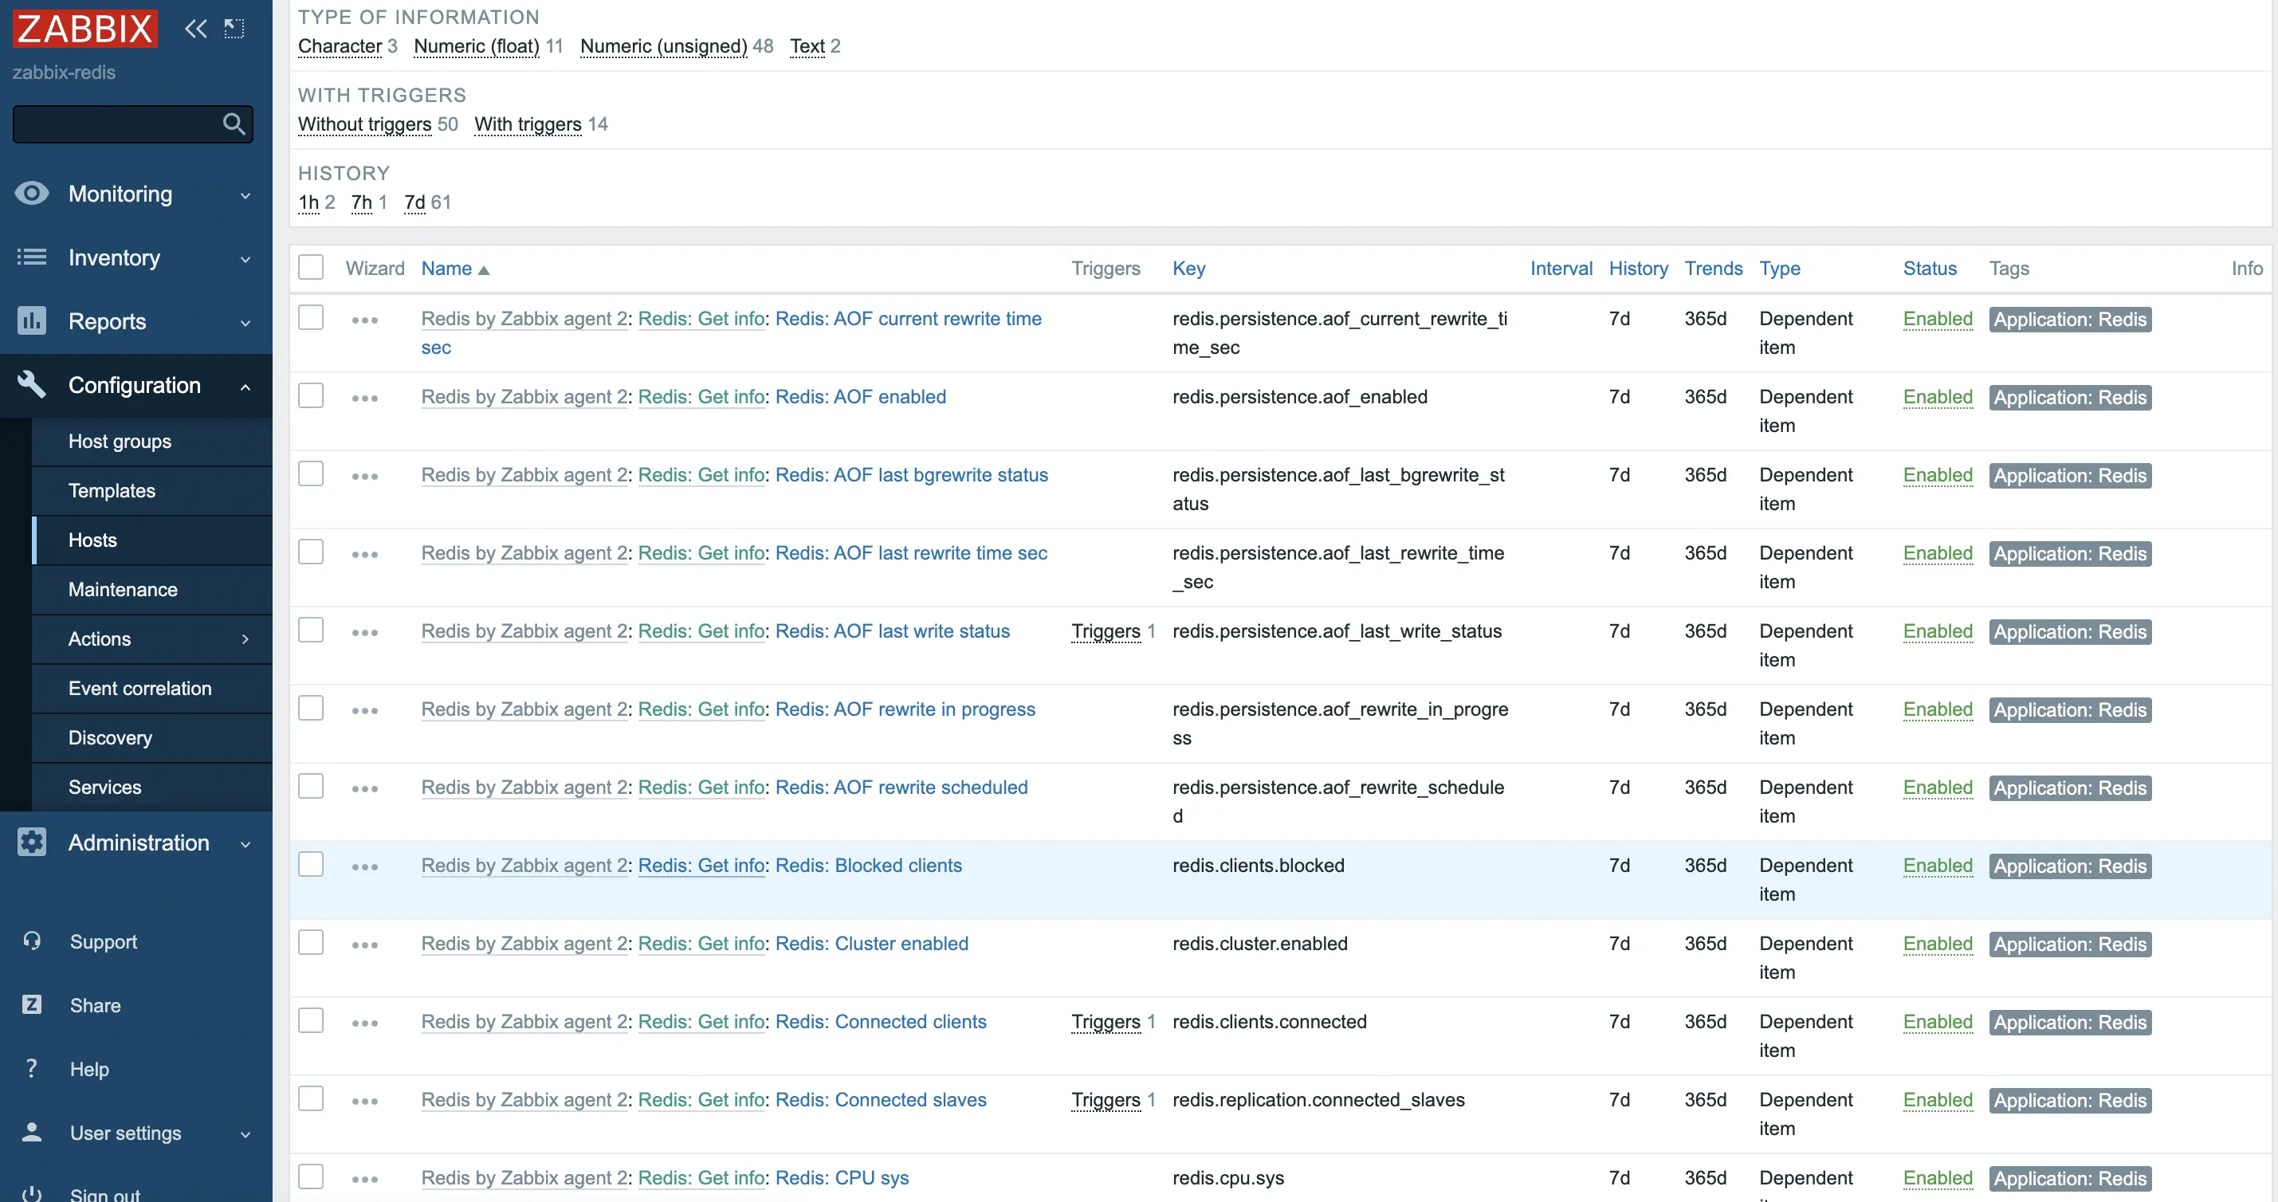Click the Share Z icon
2278x1202 pixels.
32,1004
